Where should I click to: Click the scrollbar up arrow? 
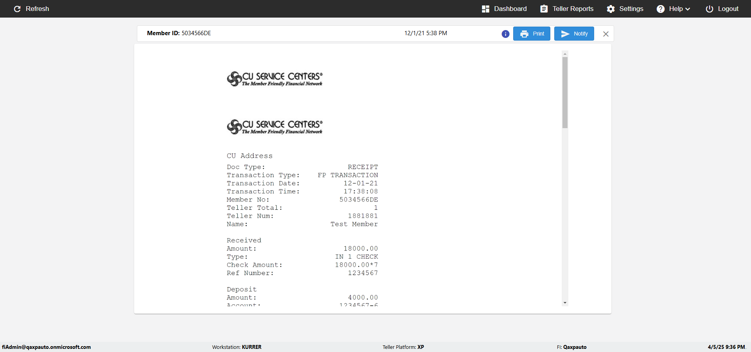click(x=565, y=54)
